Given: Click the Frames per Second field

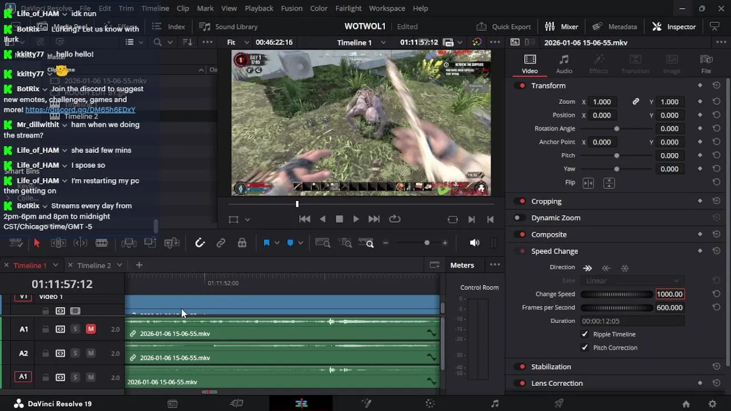Looking at the screenshot, I should point(669,308).
